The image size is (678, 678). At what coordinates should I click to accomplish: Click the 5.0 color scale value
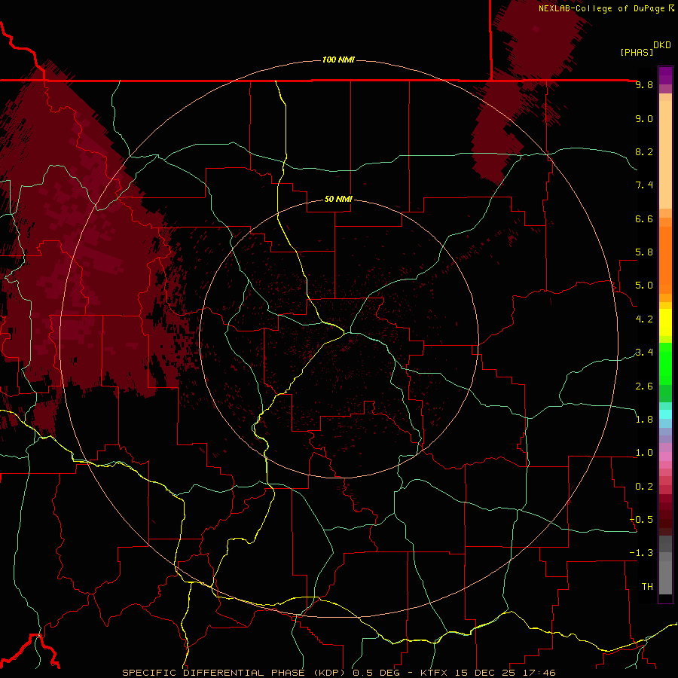pos(644,286)
